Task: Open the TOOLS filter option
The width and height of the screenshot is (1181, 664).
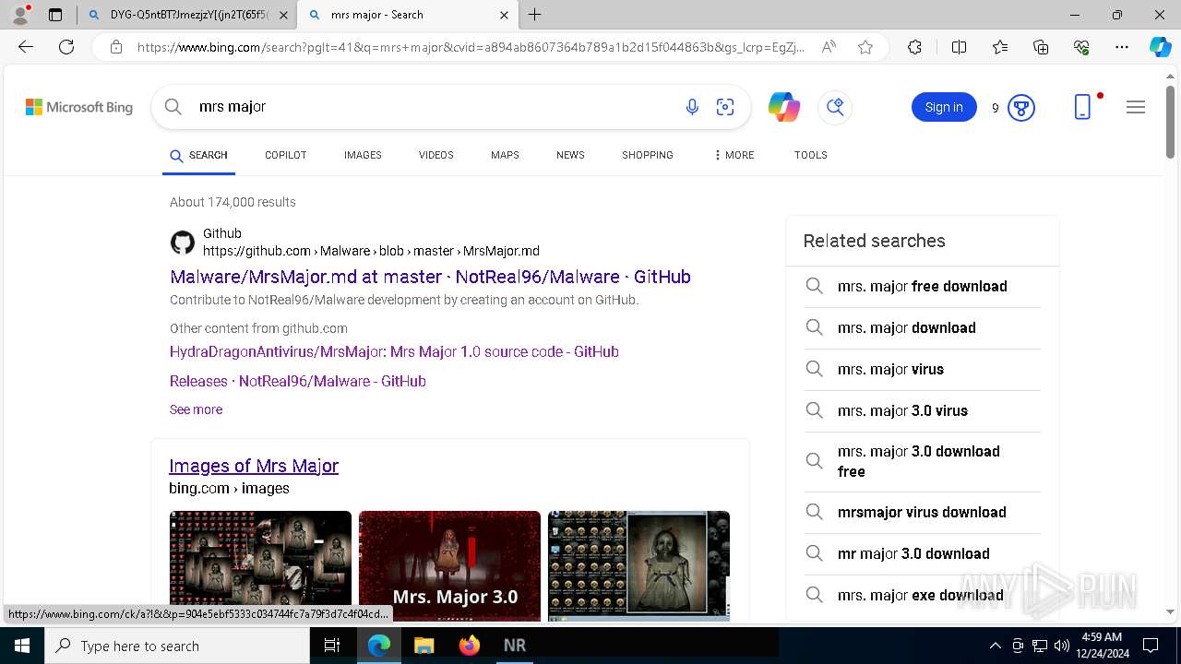Action: pos(811,155)
